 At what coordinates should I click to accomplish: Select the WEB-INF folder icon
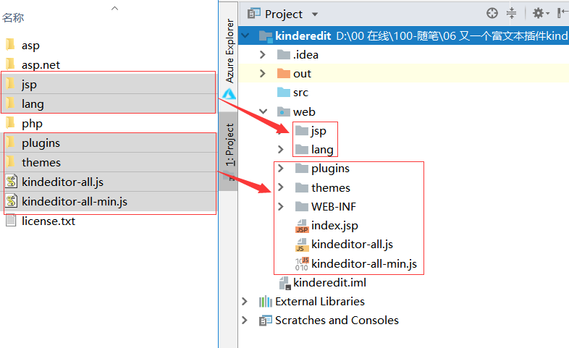(x=302, y=207)
